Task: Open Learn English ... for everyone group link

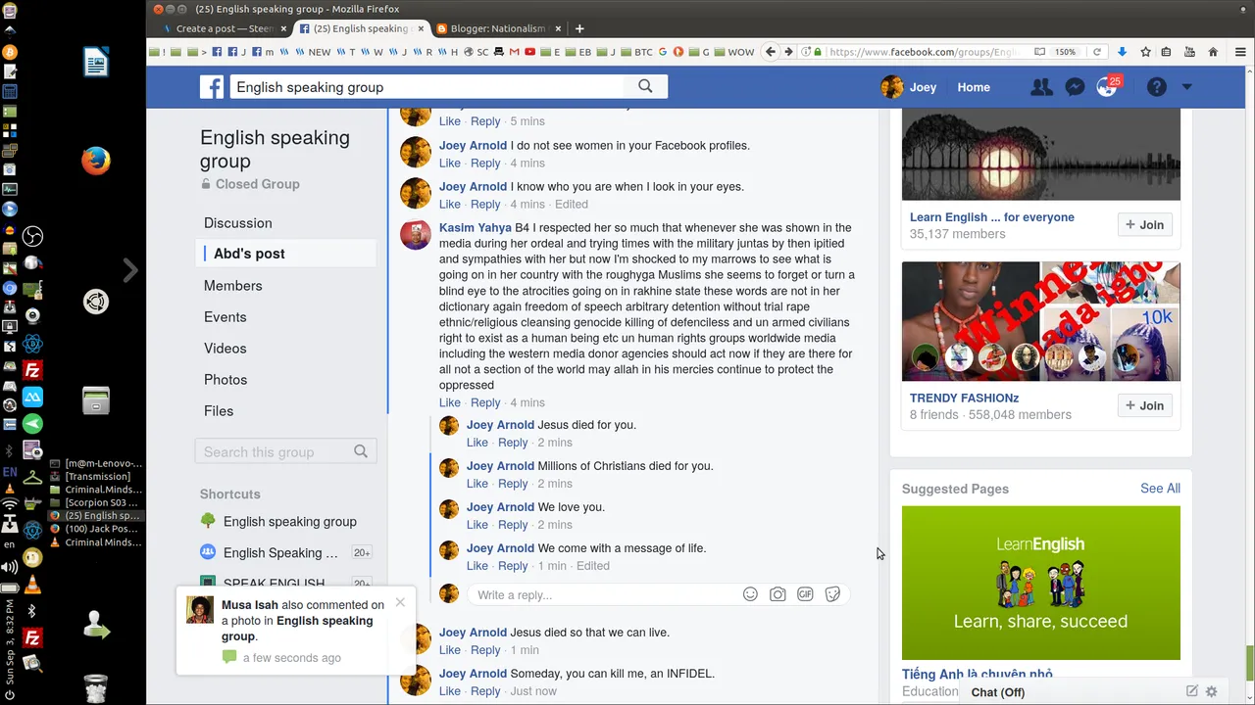Action: point(992,217)
